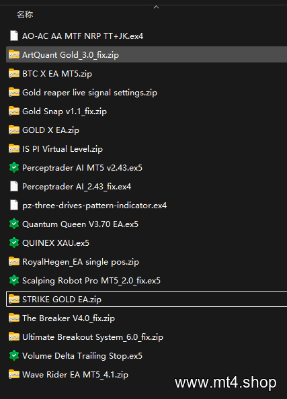
Task: Select the Gold Snap v1.1_fix.zip file
Action: pos(147,112)
